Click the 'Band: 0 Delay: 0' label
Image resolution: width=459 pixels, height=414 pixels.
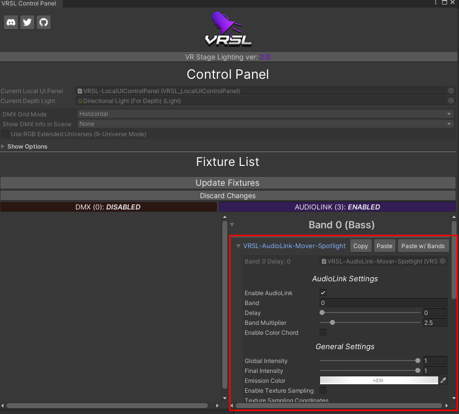click(x=267, y=261)
